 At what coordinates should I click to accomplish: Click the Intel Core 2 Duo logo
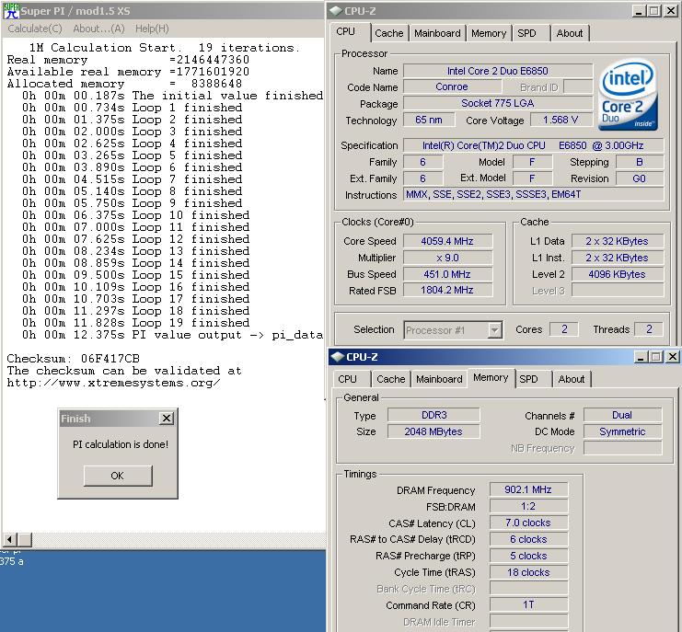(628, 95)
